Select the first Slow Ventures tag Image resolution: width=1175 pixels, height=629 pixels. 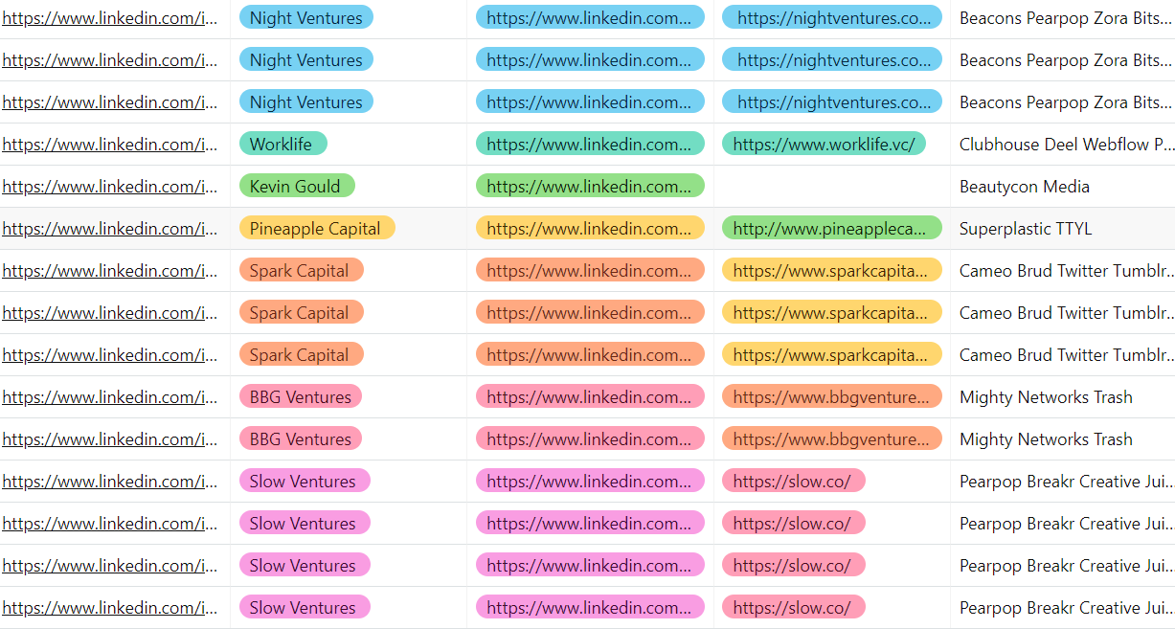pyautogui.click(x=305, y=482)
